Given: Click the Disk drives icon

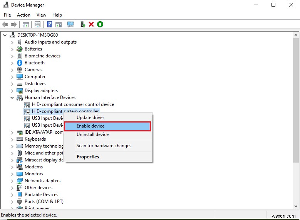Looking at the screenshot, I should (x=20, y=84).
